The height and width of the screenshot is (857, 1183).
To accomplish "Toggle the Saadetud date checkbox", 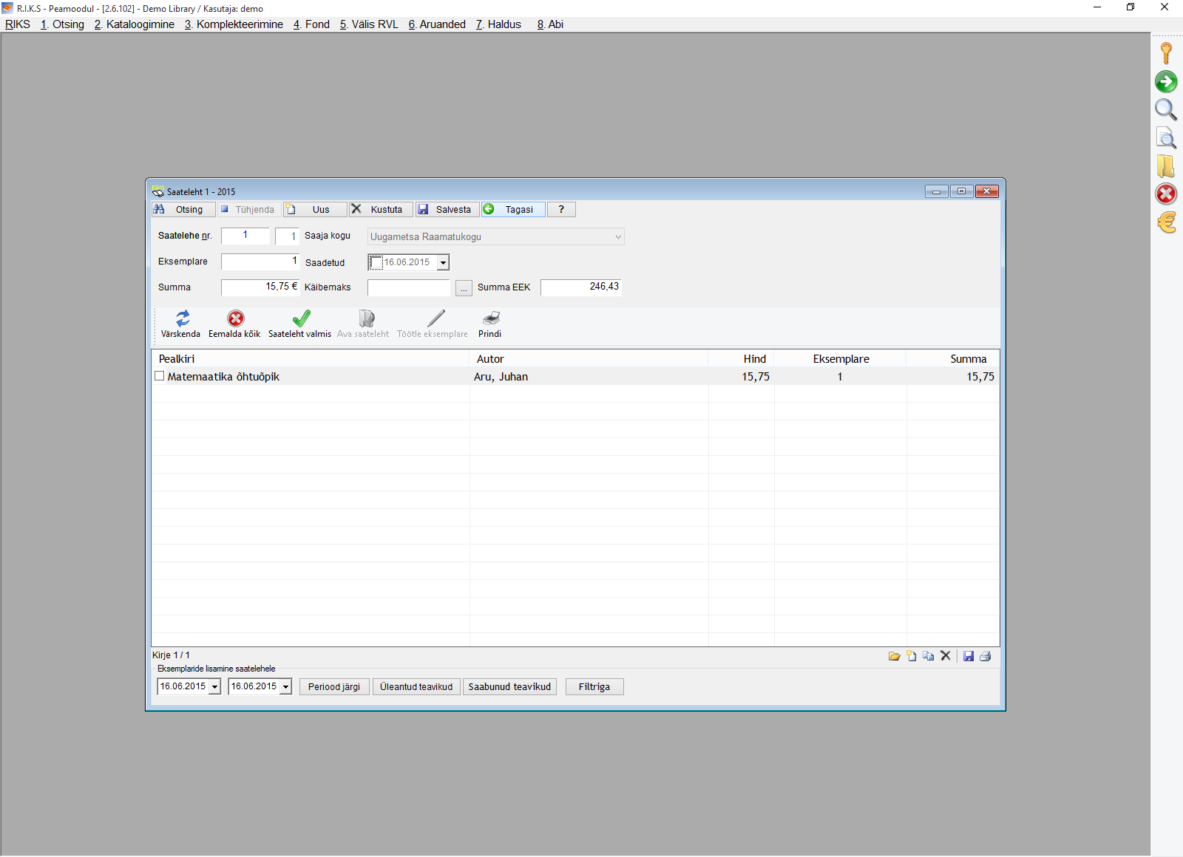I will pyautogui.click(x=376, y=262).
